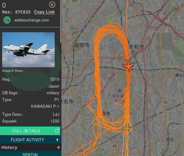This screenshot has height=156, width=184.
Task: Close the aircraft info panel
Action: [52, 5]
